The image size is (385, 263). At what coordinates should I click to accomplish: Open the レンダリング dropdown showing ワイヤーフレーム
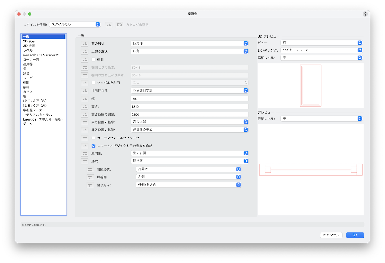(321, 50)
